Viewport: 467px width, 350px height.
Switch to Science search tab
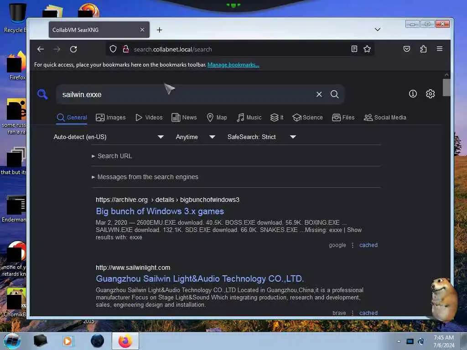307,118
